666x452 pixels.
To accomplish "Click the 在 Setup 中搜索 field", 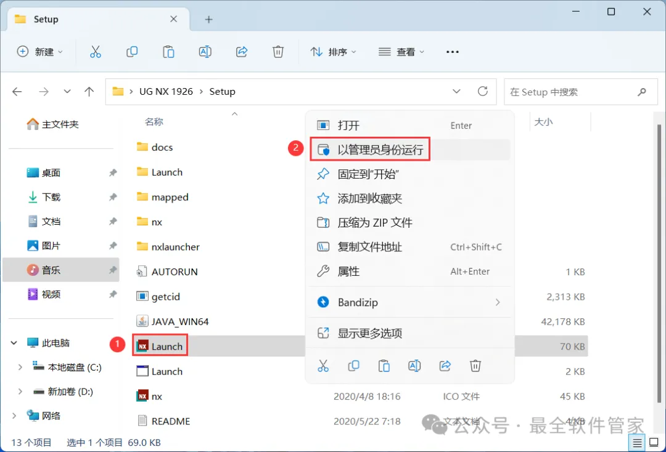I will click(581, 92).
